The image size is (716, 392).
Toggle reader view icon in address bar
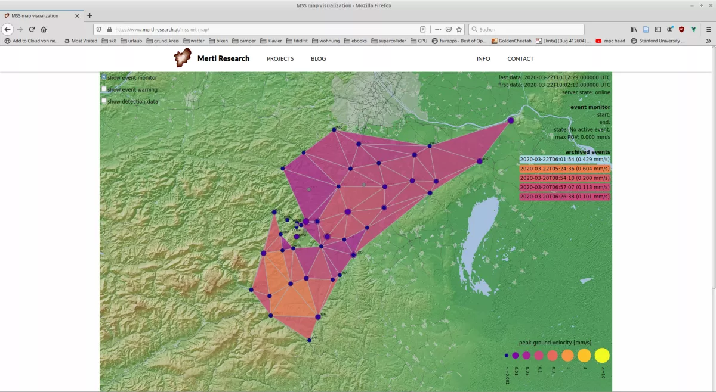pos(423,29)
